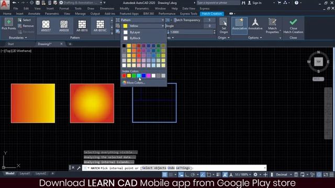Toggle the grid display in status bar
The width and height of the screenshot is (335, 188).
(x=164, y=174)
